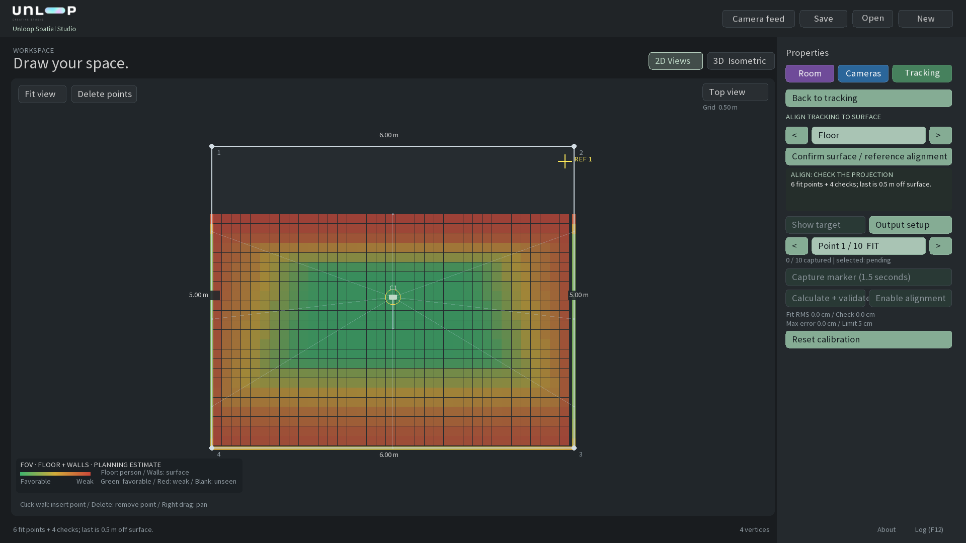
Task: Switch to 3D Isometric view
Action: (740, 61)
